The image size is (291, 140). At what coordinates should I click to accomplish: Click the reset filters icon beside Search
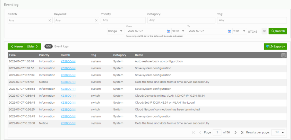pos(264,31)
